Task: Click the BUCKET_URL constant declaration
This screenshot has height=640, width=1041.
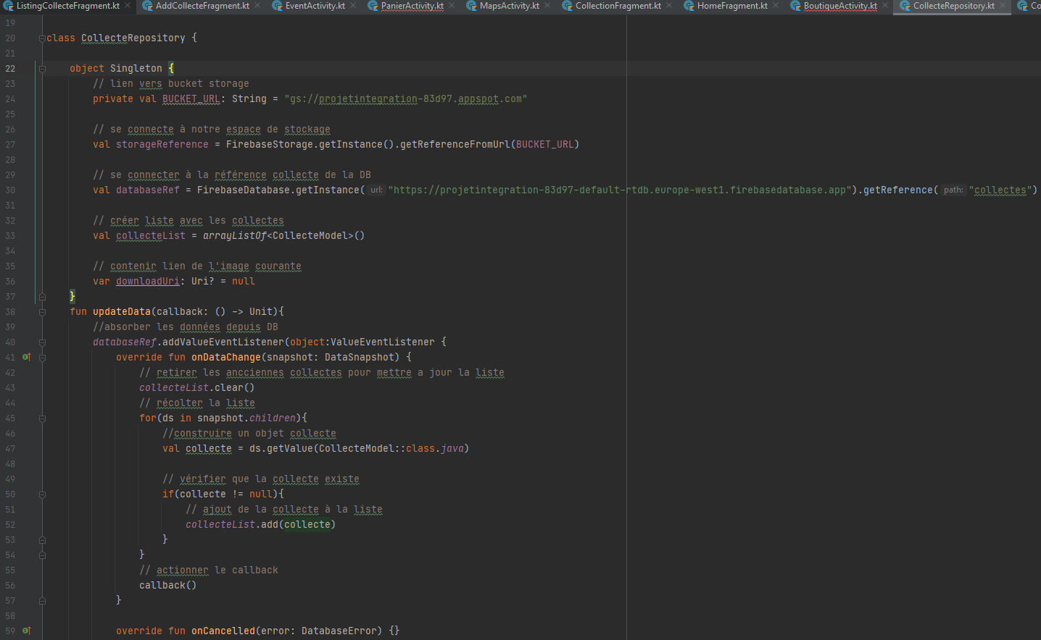Action: [191, 99]
